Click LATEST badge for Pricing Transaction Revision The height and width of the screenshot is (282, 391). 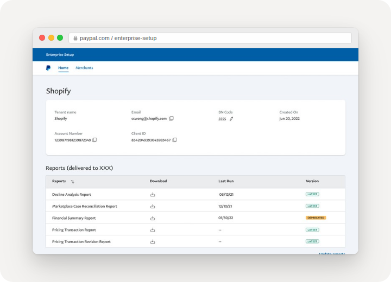tap(312, 241)
